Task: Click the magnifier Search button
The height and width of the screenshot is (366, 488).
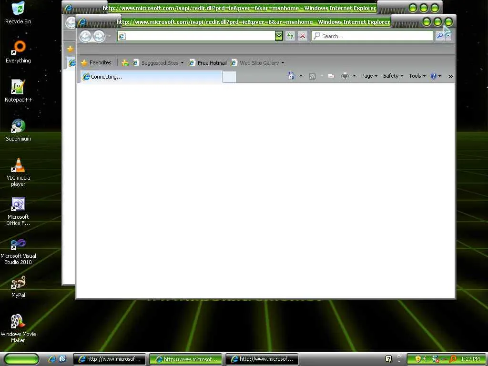Action: pyautogui.click(x=440, y=36)
